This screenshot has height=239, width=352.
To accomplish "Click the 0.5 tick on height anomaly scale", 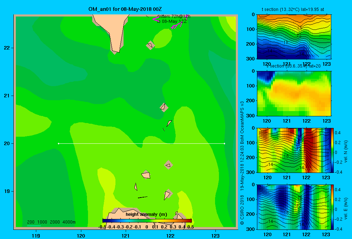I will pos(190,227).
